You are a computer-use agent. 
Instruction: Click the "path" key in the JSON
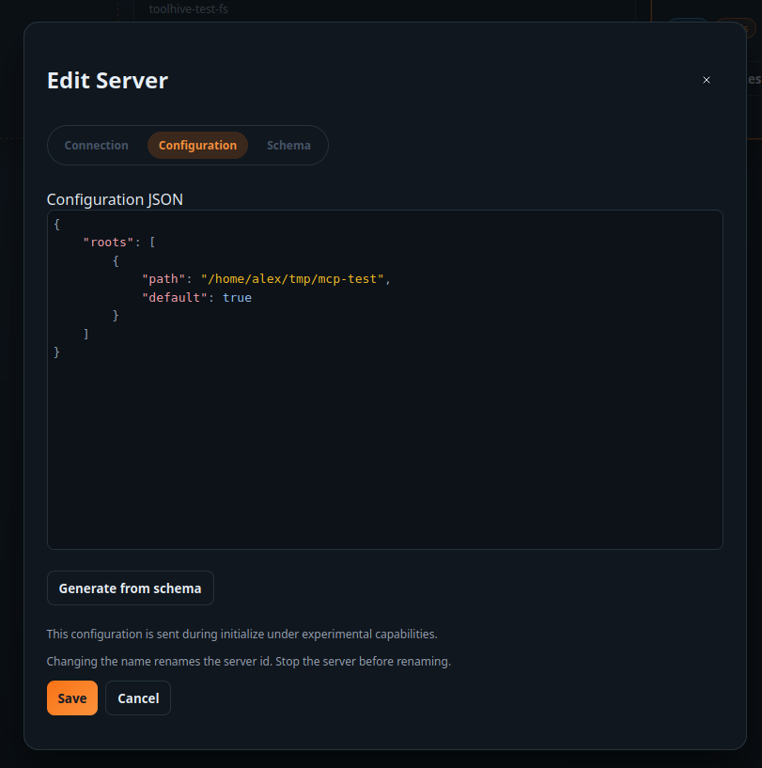tap(163, 278)
